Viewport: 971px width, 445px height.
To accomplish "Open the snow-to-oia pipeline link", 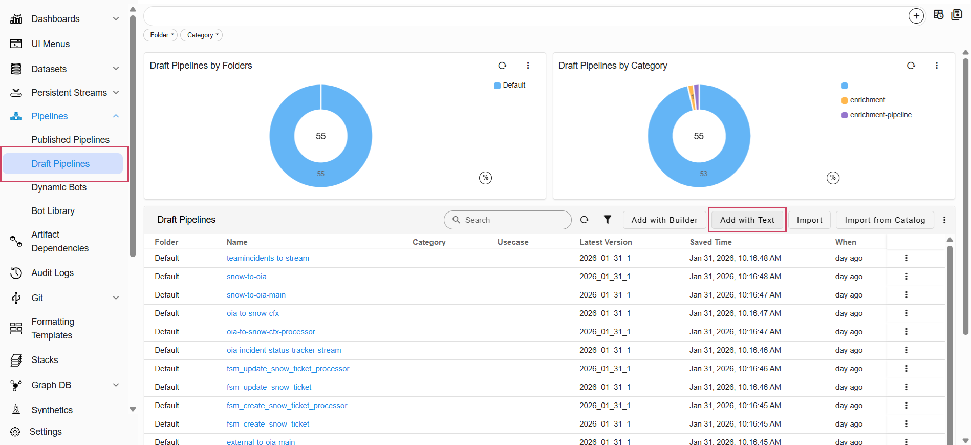I will pyautogui.click(x=246, y=277).
